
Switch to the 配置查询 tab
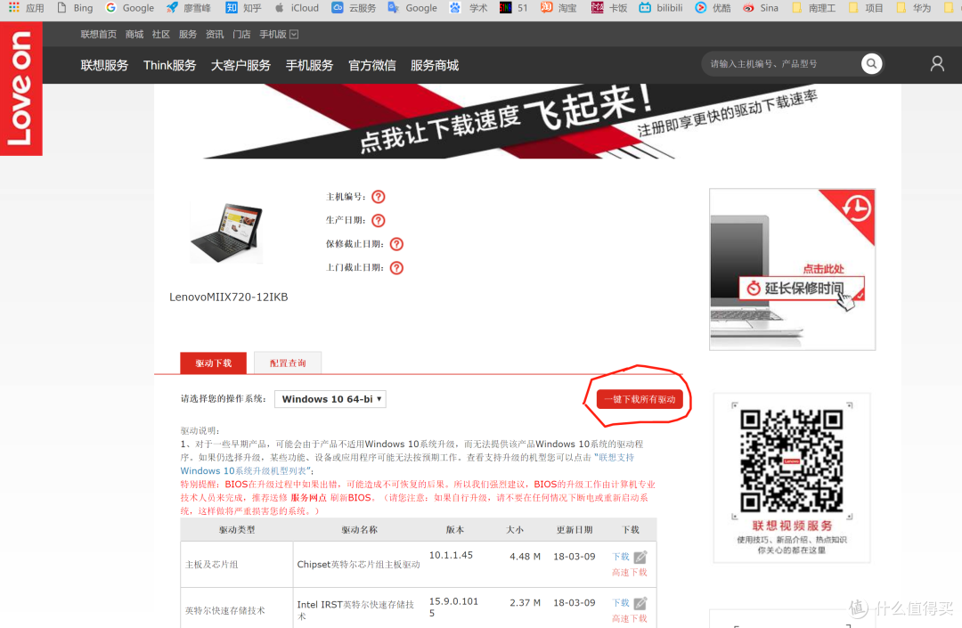click(288, 363)
